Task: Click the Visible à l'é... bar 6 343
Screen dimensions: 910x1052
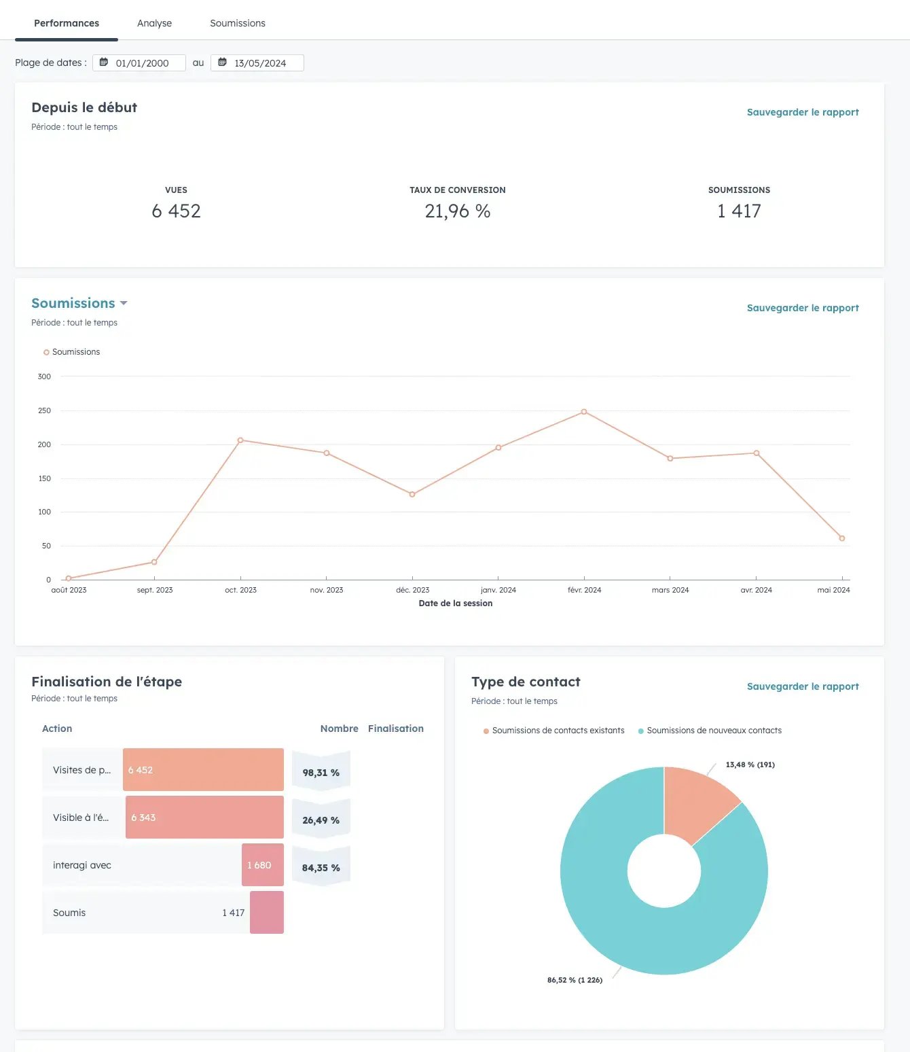Action: pos(204,817)
